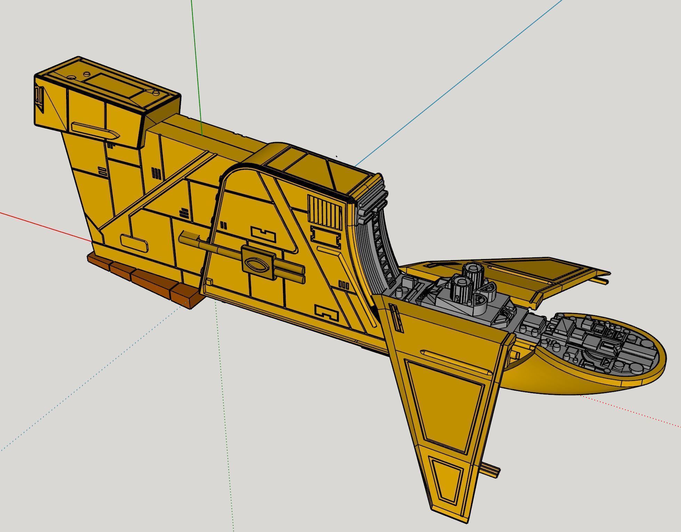
Task: Click the solid red axis line
Action: (46, 226)
